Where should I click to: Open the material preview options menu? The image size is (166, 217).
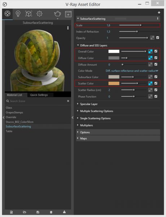68,28
